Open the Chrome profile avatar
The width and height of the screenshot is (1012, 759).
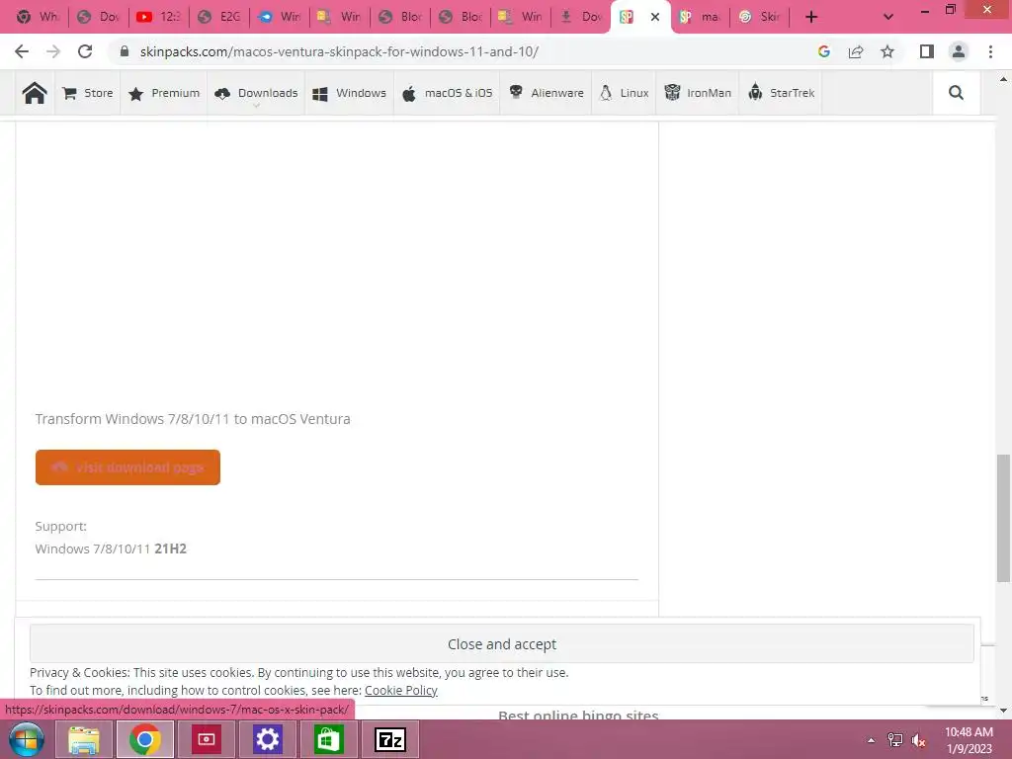click(959, 51)
